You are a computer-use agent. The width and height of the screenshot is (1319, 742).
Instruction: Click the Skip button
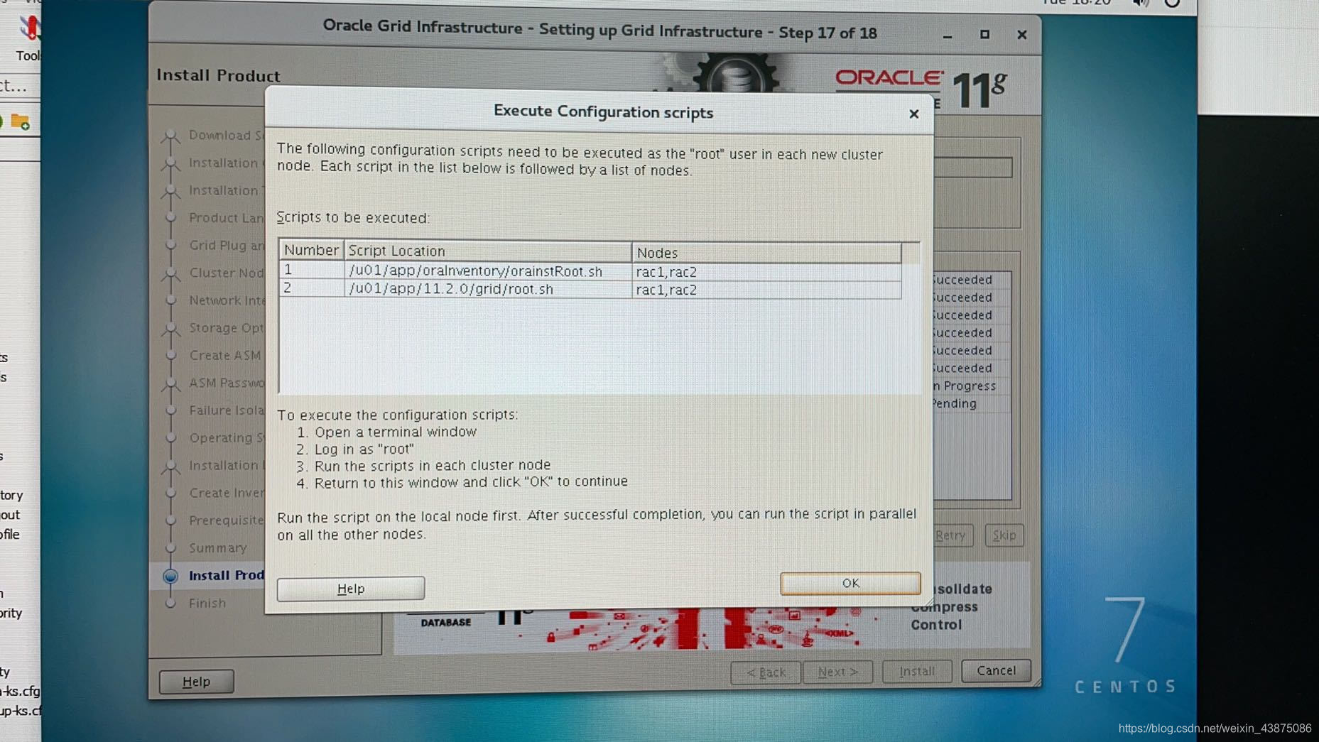(x=1004, y=535)
